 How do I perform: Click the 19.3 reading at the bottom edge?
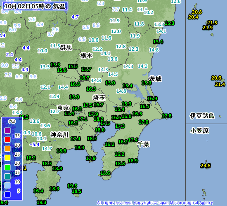point(42,202)
